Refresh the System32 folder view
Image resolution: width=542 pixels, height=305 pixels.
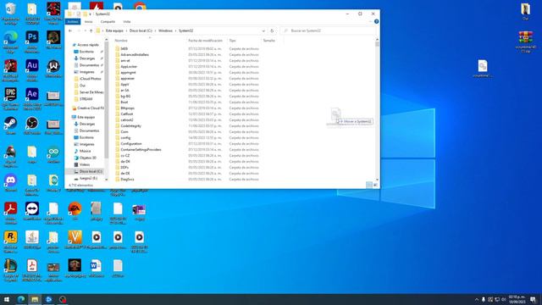[x=272, y=30]
